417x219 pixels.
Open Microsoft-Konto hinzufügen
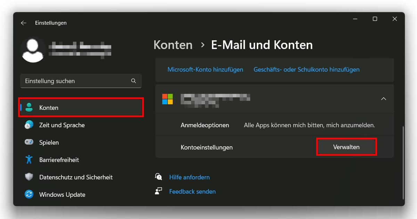click(205, 70)
